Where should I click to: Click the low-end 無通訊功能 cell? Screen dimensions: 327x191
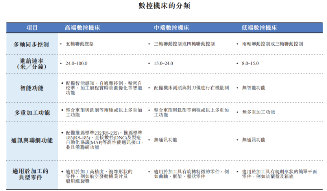pos(253,140)
